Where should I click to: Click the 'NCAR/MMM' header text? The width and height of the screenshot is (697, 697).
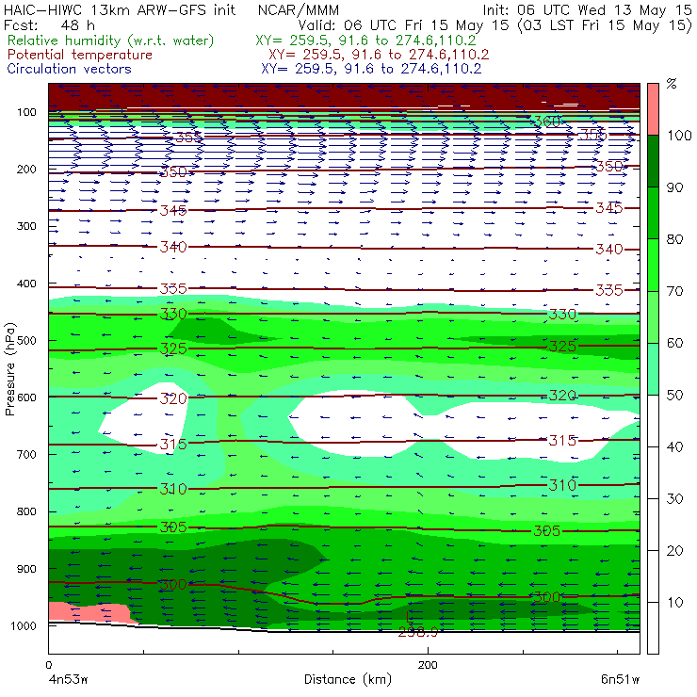point(299,9)
